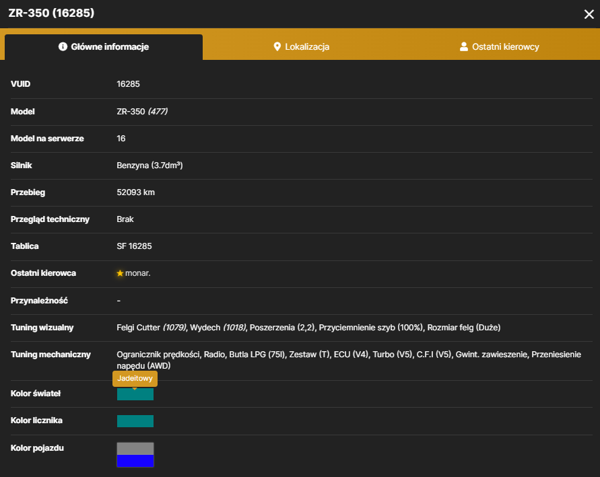Click the Kolor pojazdu label

pyautogui.click(x=37, y=448)
